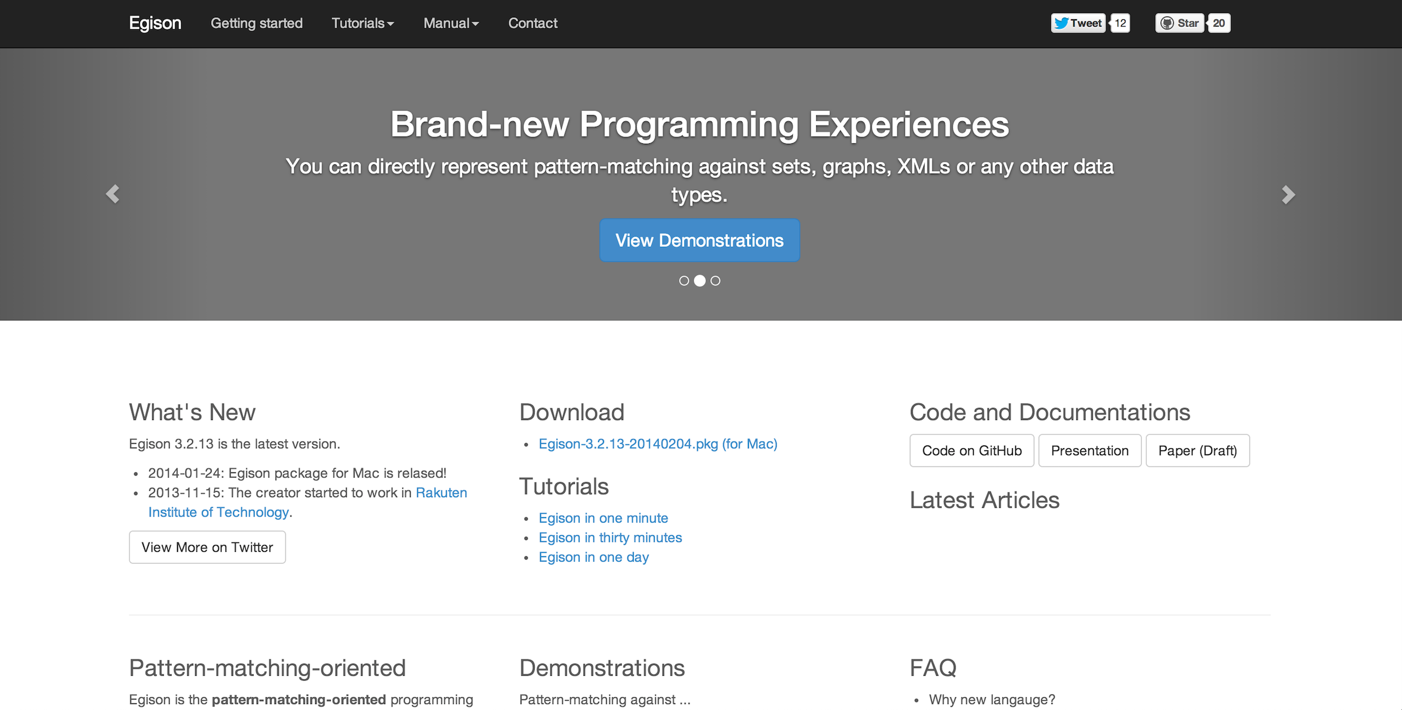Image resolution: width=1402 pixels, height=710 pixels.
Task: Open the star count bubble showing 20
Action: coord(1219,23)
